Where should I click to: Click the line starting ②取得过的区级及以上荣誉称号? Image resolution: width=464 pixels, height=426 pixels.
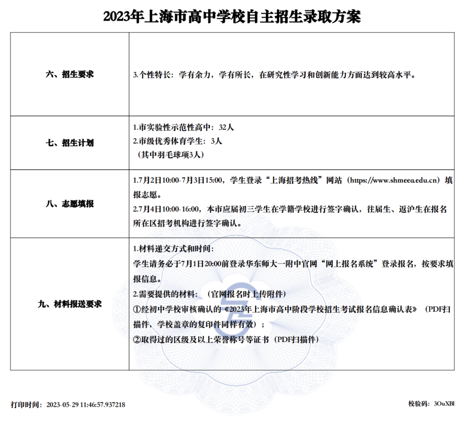226,339
